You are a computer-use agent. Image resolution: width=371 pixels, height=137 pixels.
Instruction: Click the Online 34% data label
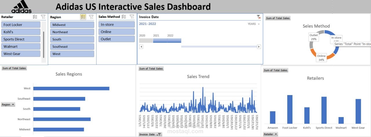(321, 58)
